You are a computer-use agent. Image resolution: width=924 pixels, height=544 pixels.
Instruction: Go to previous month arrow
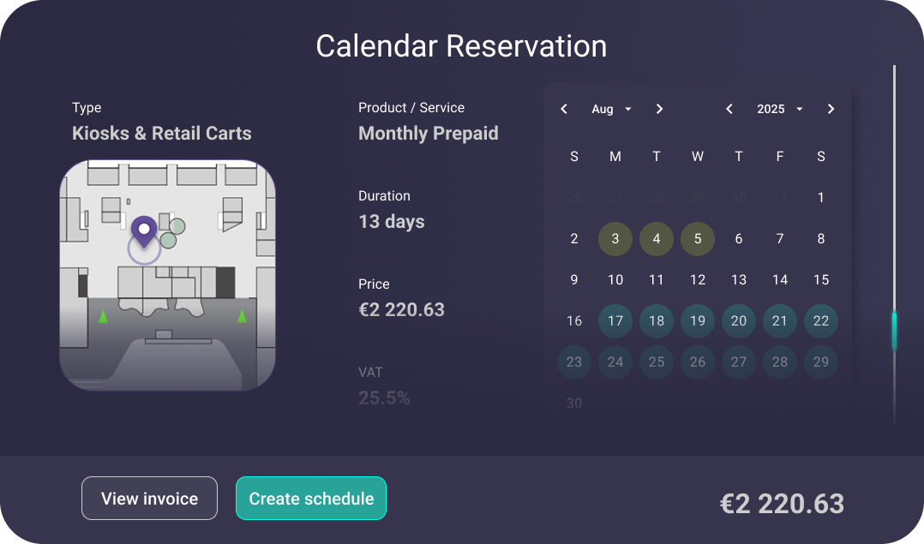[564, 109]
